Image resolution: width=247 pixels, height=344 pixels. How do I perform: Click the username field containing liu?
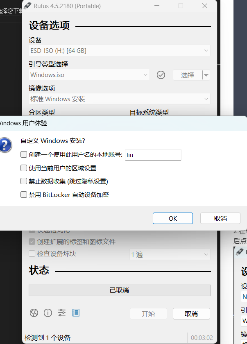[153, 155]
